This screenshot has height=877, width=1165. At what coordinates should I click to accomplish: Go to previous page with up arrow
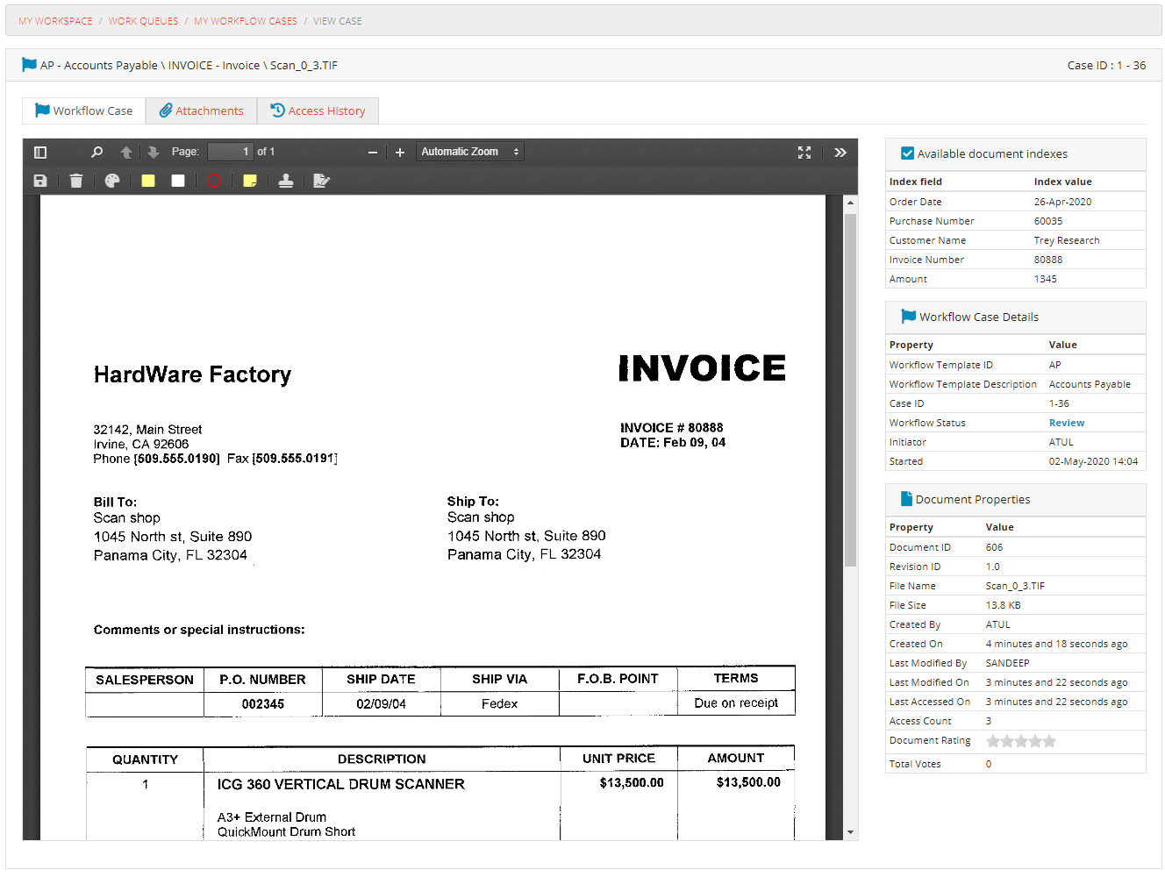coord(126,152)
